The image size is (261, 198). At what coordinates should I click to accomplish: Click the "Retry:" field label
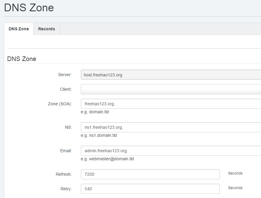click(x=66, y=189)
